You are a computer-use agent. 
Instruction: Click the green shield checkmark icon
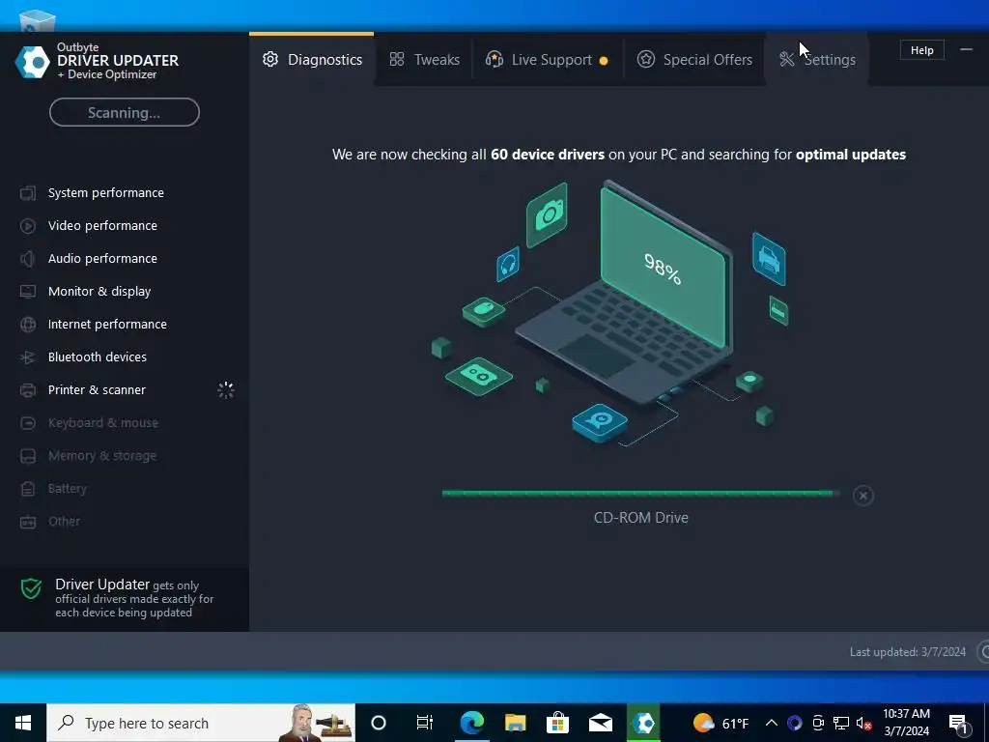(31, 588)
